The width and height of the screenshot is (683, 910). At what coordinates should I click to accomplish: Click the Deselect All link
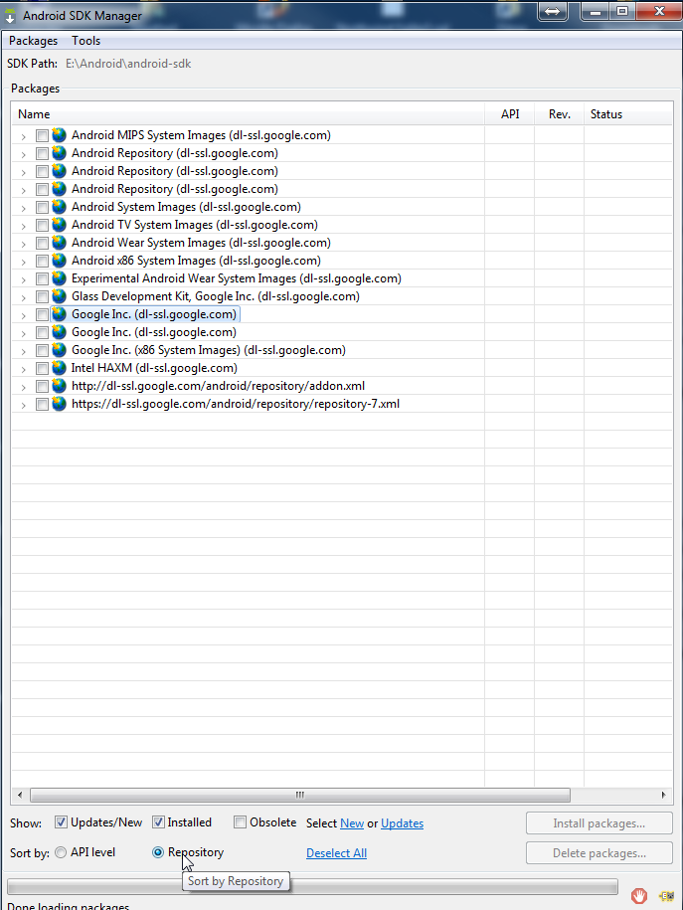[336, 853]
